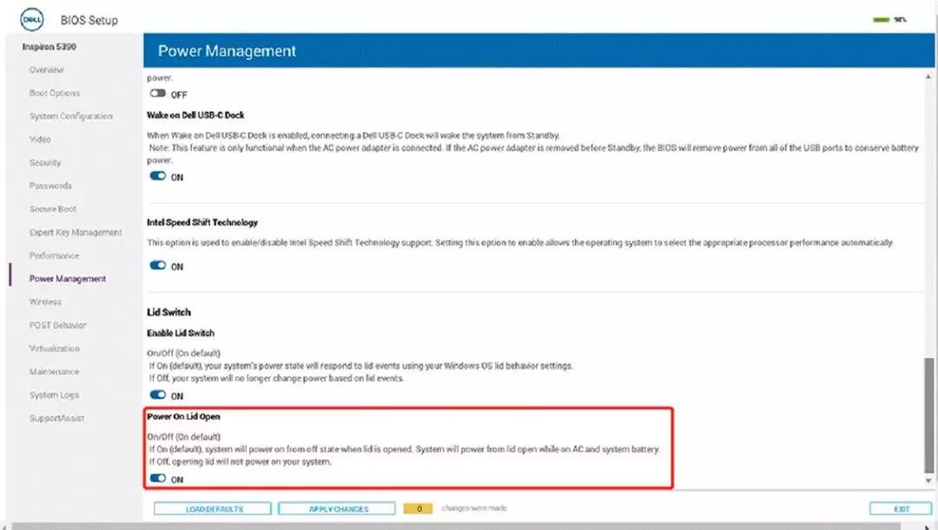Select Power Management in sidebar
Image resolution: width=938 pixels, height=530 pixels.
click(68, 279)
